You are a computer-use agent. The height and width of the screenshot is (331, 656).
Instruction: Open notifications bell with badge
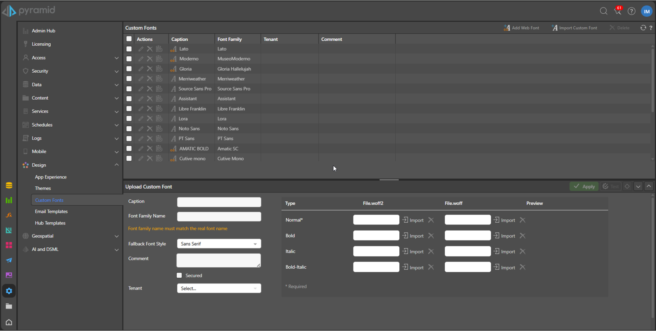click(618, 11)
